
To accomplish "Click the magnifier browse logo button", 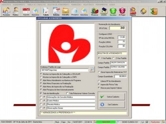I will pos(92,69).
